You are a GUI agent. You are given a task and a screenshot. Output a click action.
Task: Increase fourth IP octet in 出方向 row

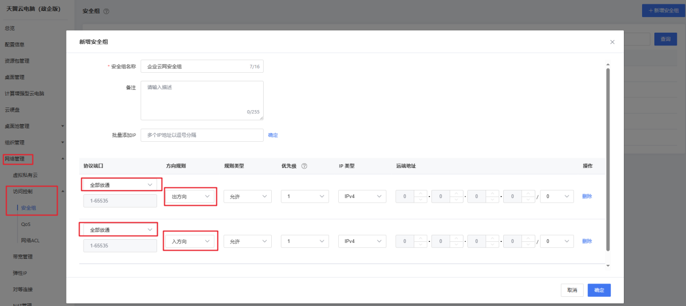528,193
